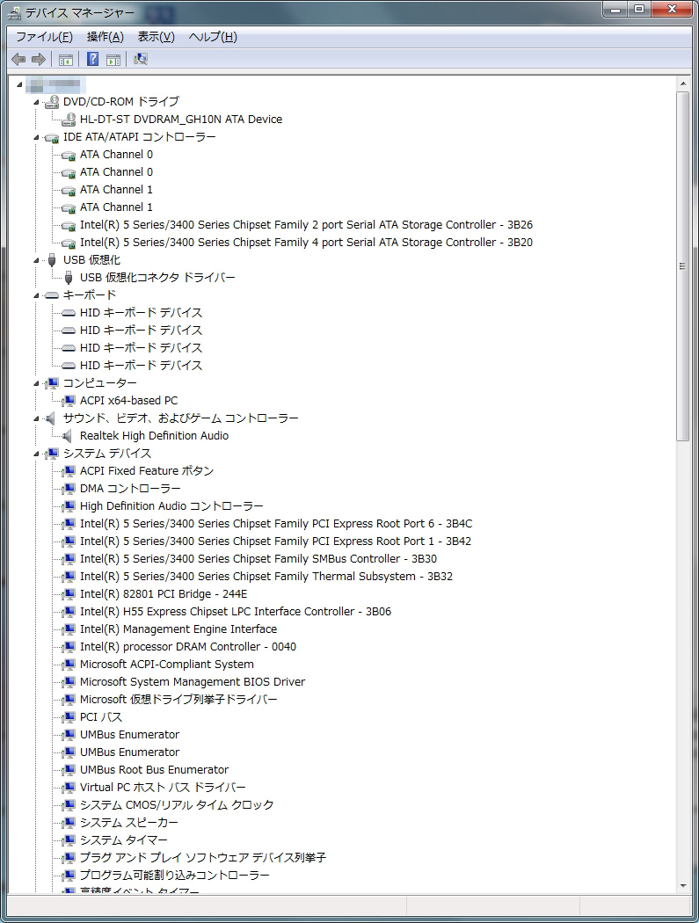Select Intel Thermal Subsystem - 3B32

[x=266, y=577]
